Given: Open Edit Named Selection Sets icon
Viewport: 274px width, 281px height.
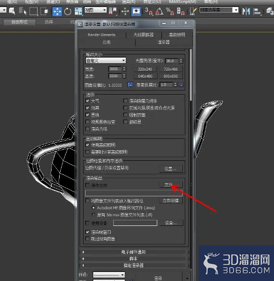Looking at the screenshot, I should click(193, 12).
